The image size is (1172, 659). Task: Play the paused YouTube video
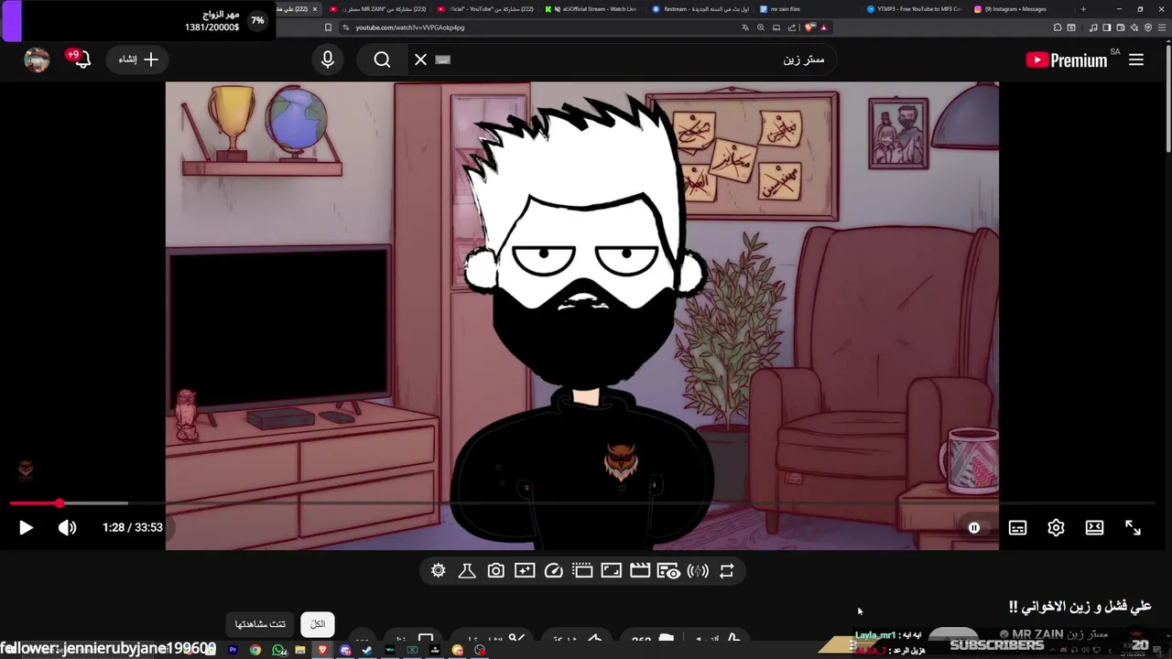click(26, 527)
